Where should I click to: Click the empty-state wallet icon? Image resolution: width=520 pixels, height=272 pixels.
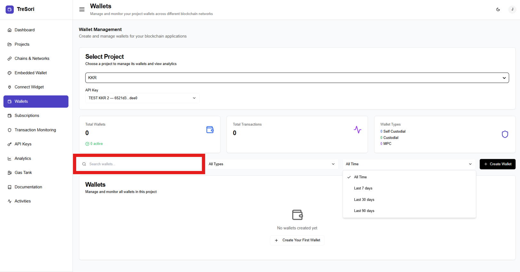297,215
